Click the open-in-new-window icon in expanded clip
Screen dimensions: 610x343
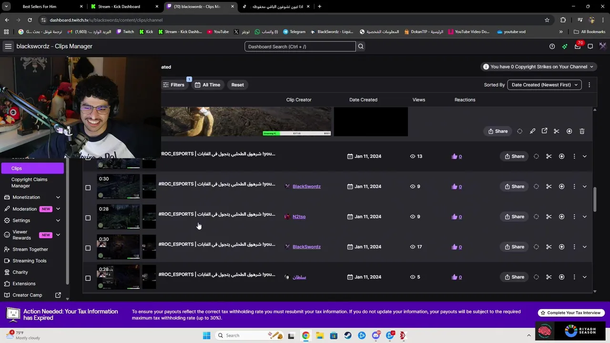[544, 131]
